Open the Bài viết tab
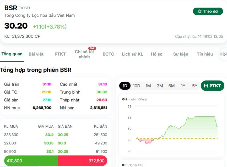227x167 pixels. point(36,54)
